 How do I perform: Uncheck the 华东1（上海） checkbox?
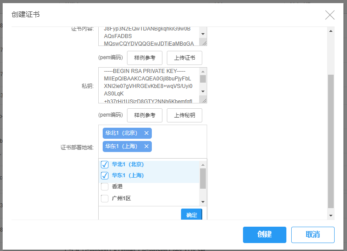(104, 175)
